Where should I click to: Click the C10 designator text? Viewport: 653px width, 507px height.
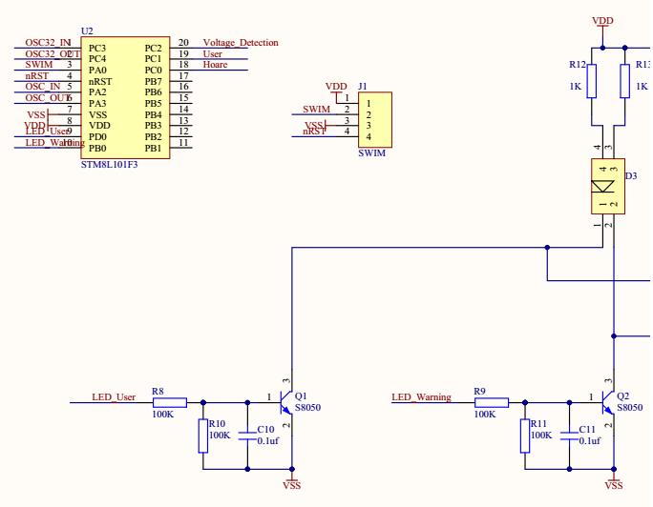tap(265, 429)
